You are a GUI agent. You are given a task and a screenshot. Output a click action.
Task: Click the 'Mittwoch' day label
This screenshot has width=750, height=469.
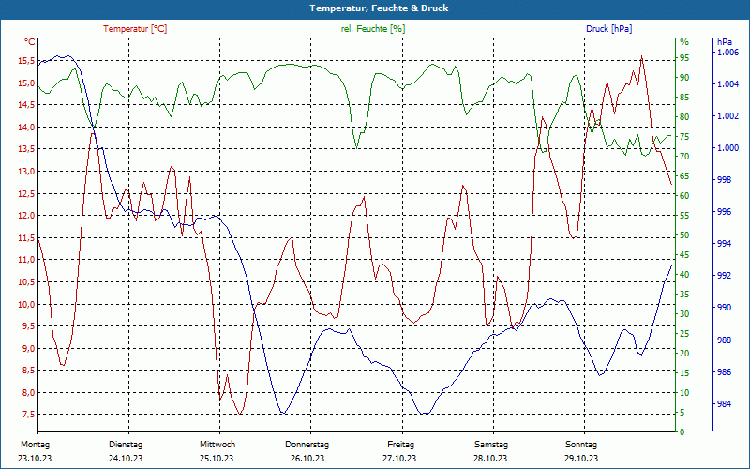tap(217, 445)
